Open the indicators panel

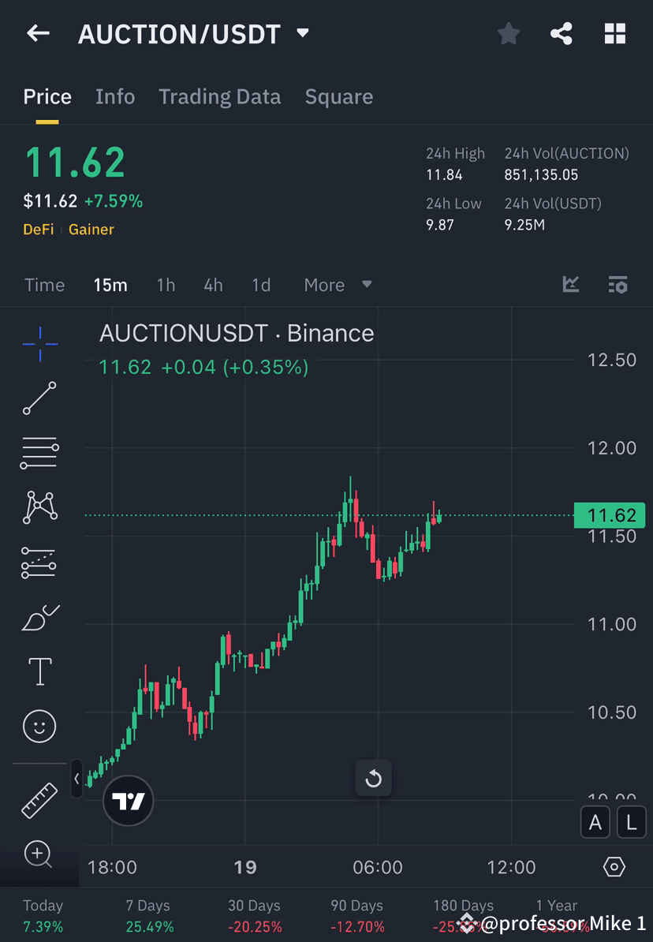(570, 285)
